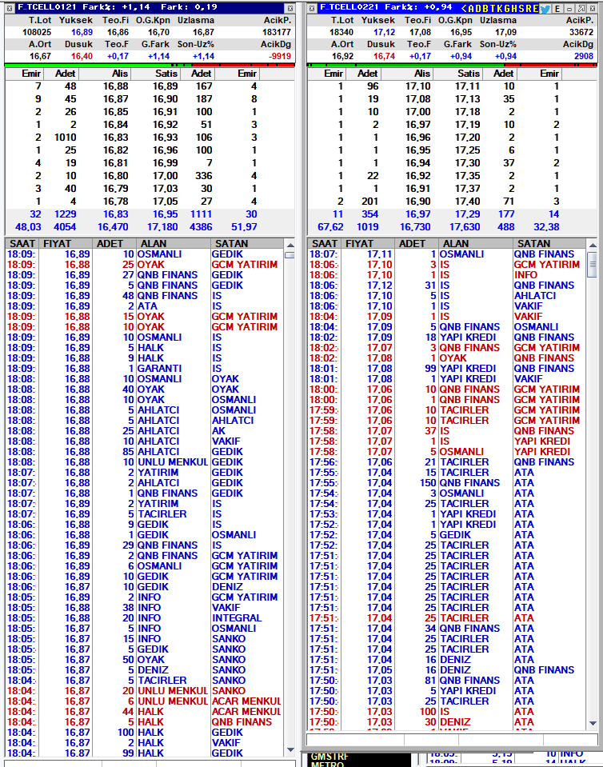Click the green-red depth ratio bar under F_TCELL0121 summary
Screen dimensions: 603x767
pos(150,65)
